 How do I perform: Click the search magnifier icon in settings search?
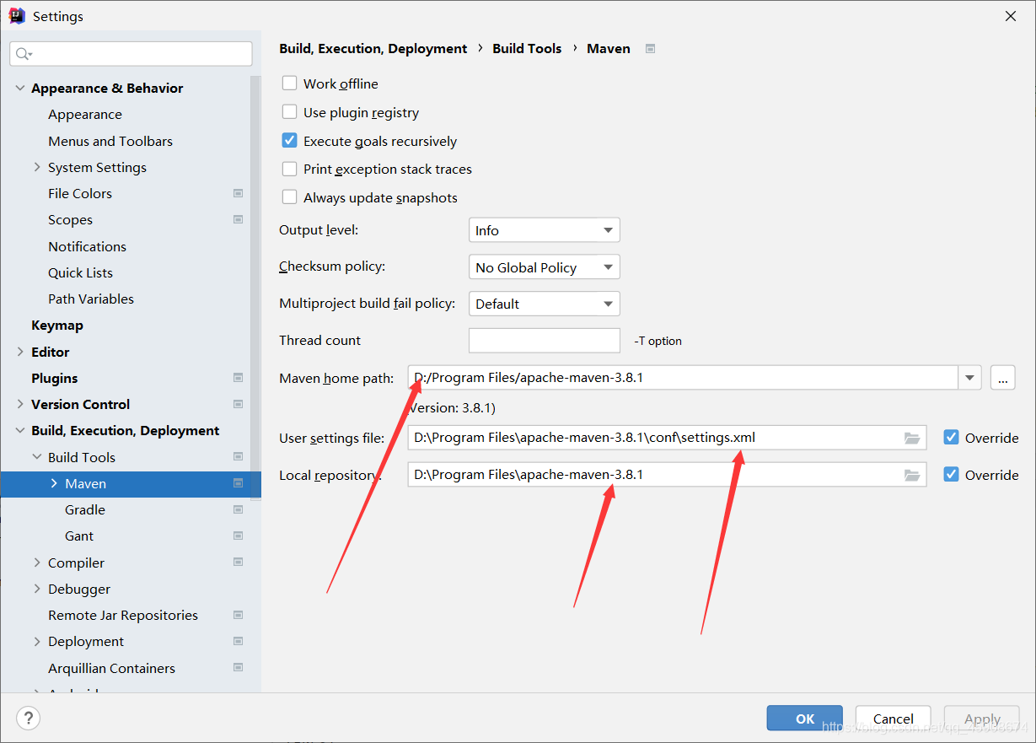coord(23,54)
